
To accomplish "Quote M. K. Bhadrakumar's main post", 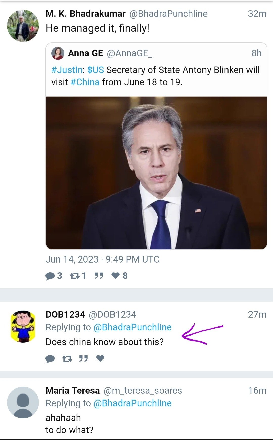I will pos(99,276).
